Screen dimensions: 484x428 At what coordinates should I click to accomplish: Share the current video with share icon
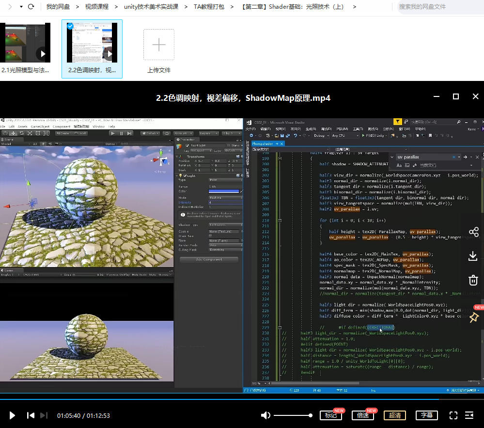pos(473,232)
